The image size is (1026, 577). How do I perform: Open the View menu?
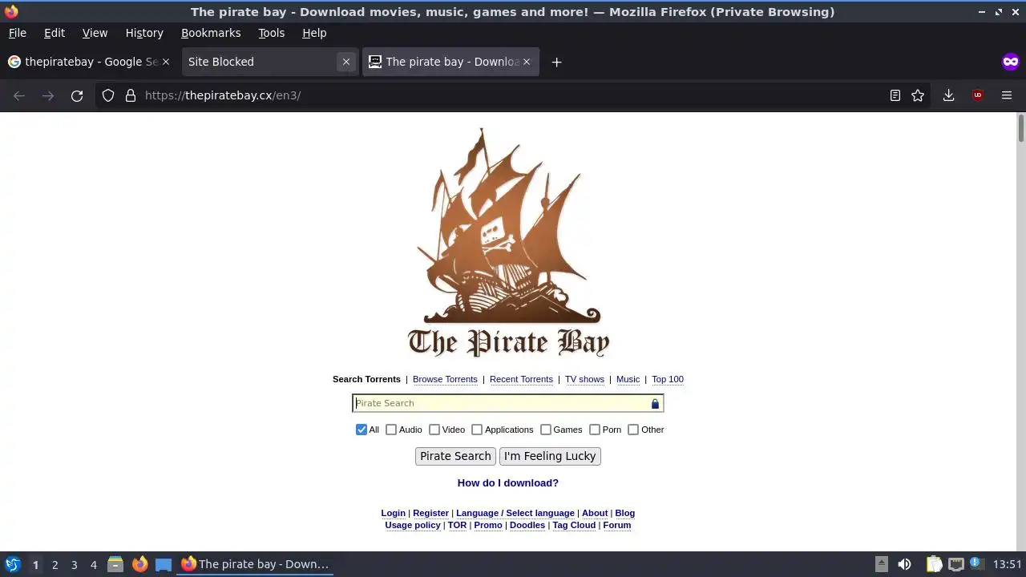95,33
